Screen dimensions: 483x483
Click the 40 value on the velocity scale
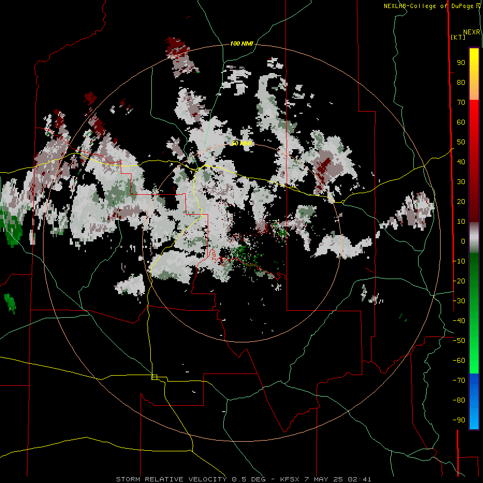pyautogui.click(x=461, y=162)
